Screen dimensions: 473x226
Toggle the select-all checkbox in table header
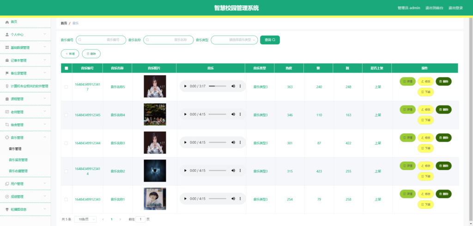coord(67,68)
